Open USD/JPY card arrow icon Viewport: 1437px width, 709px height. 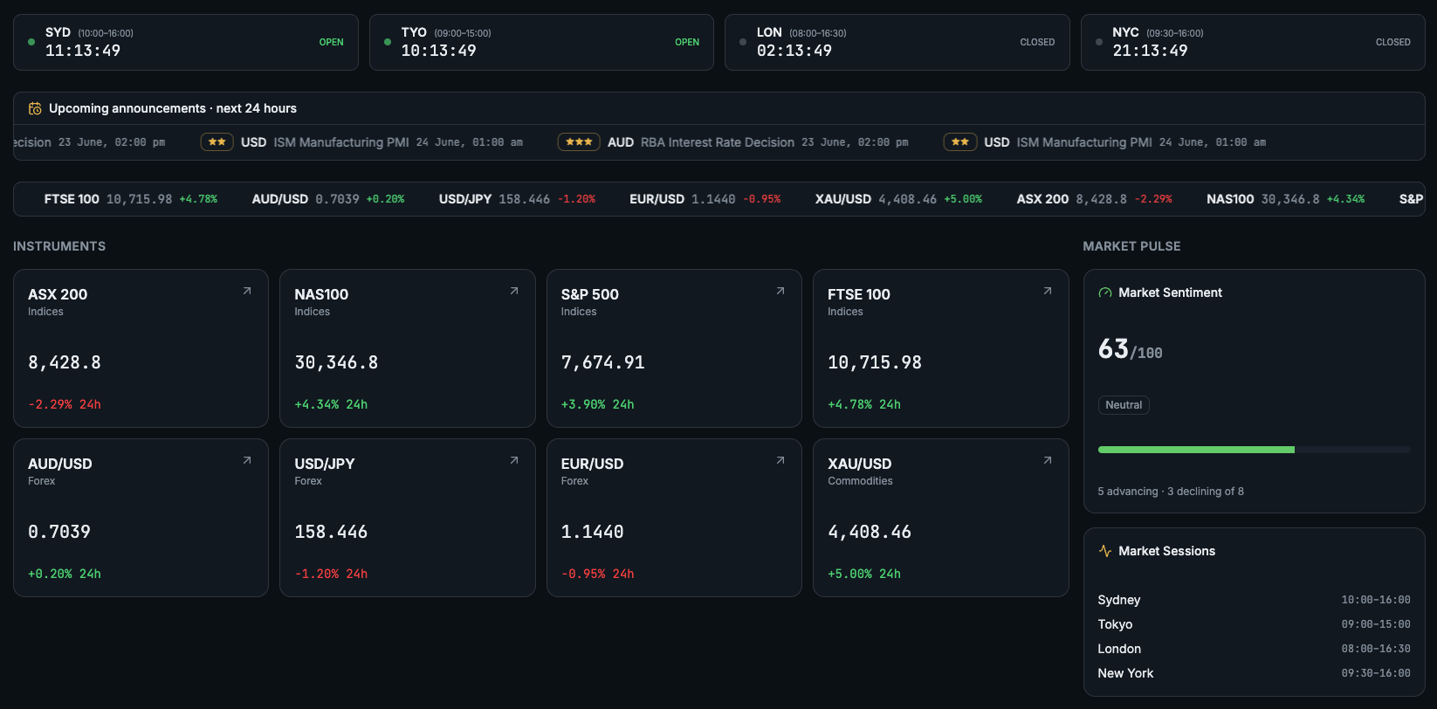click(x=514, y=460)
